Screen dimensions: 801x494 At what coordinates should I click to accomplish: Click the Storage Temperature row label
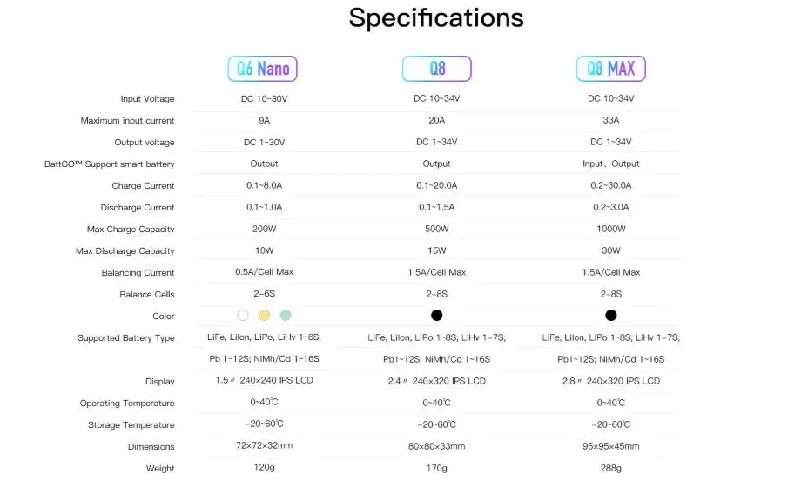click(131, 425)
